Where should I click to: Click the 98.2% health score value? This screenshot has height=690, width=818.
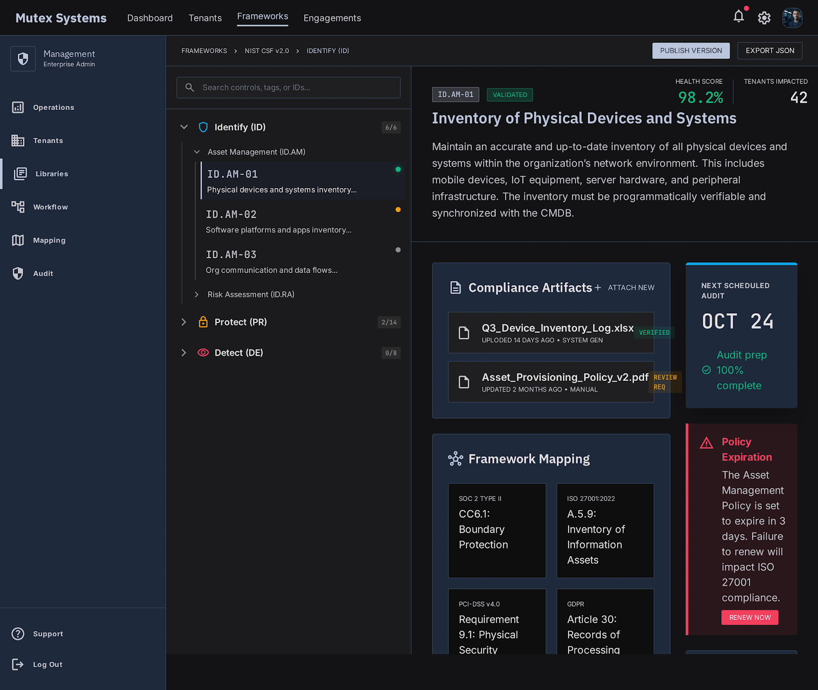tap(700, 97)
